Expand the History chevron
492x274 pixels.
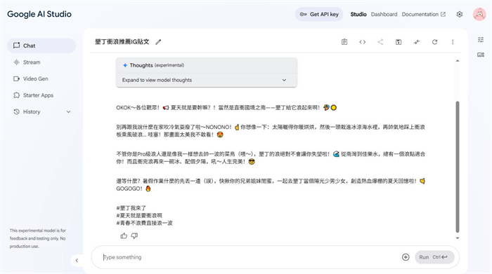coord(68,111)
